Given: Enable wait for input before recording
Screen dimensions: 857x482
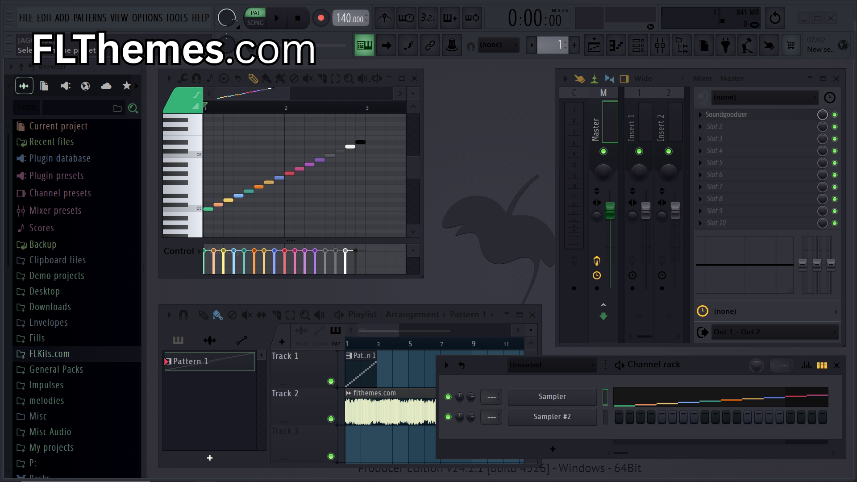Looking at the screenshot, I should [x=406, y=18].
